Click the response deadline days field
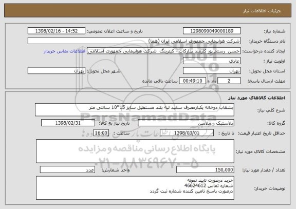296x209 pixels. (229, 81)
